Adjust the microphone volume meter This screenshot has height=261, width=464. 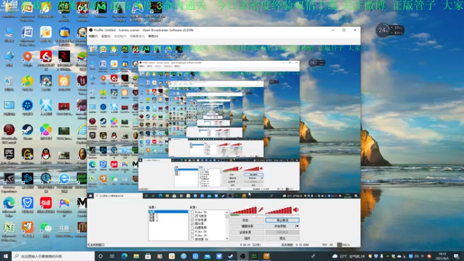click(244, 211)
